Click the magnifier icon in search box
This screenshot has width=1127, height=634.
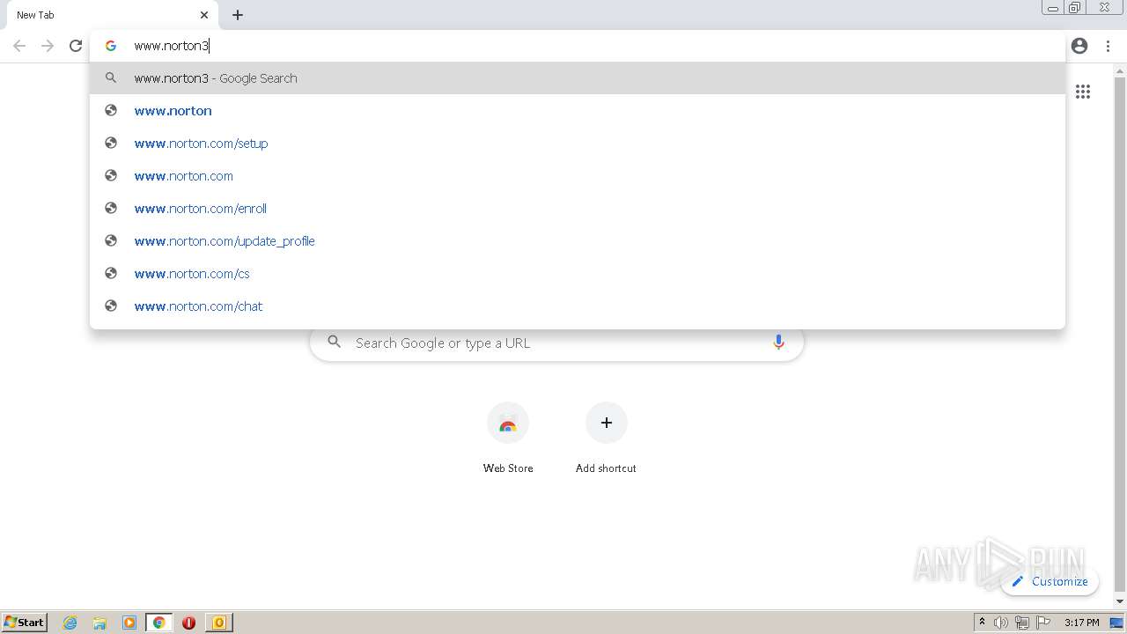pyautogui.click(x=334, y=342)
